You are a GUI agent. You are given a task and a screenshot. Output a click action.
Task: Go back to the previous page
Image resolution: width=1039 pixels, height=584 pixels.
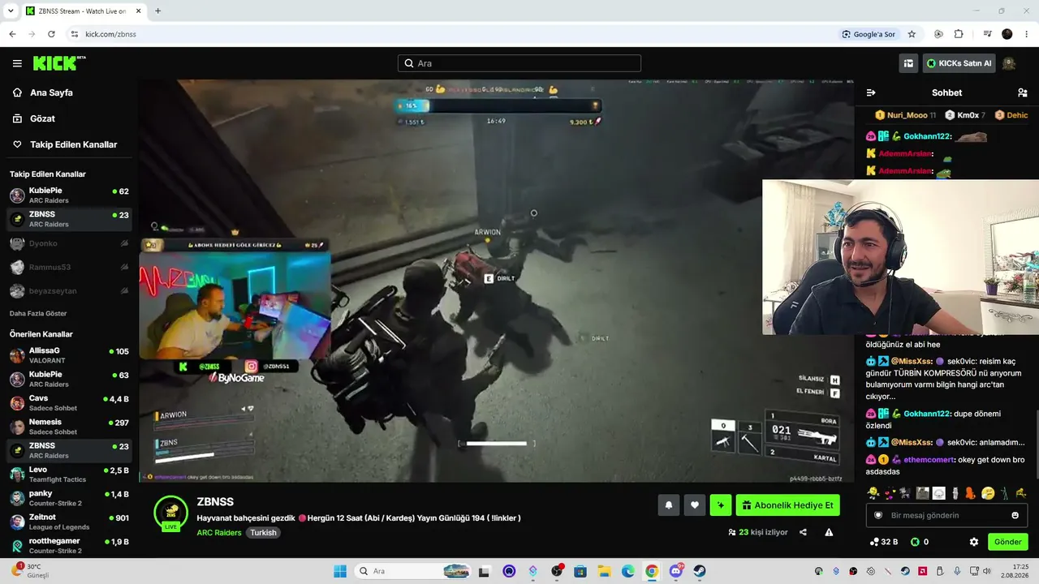tap(12, 34)
